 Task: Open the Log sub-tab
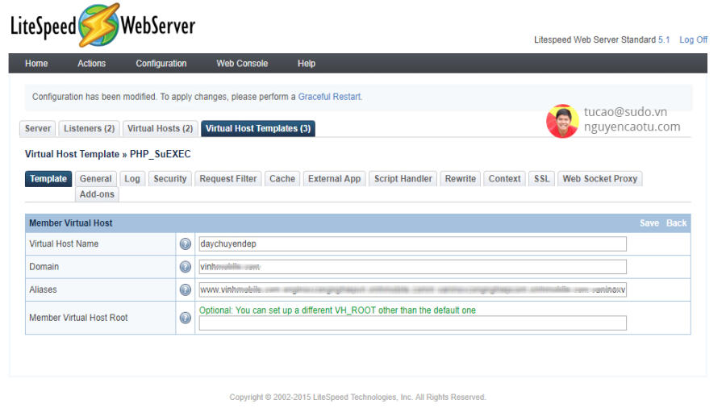pos(132,179)
